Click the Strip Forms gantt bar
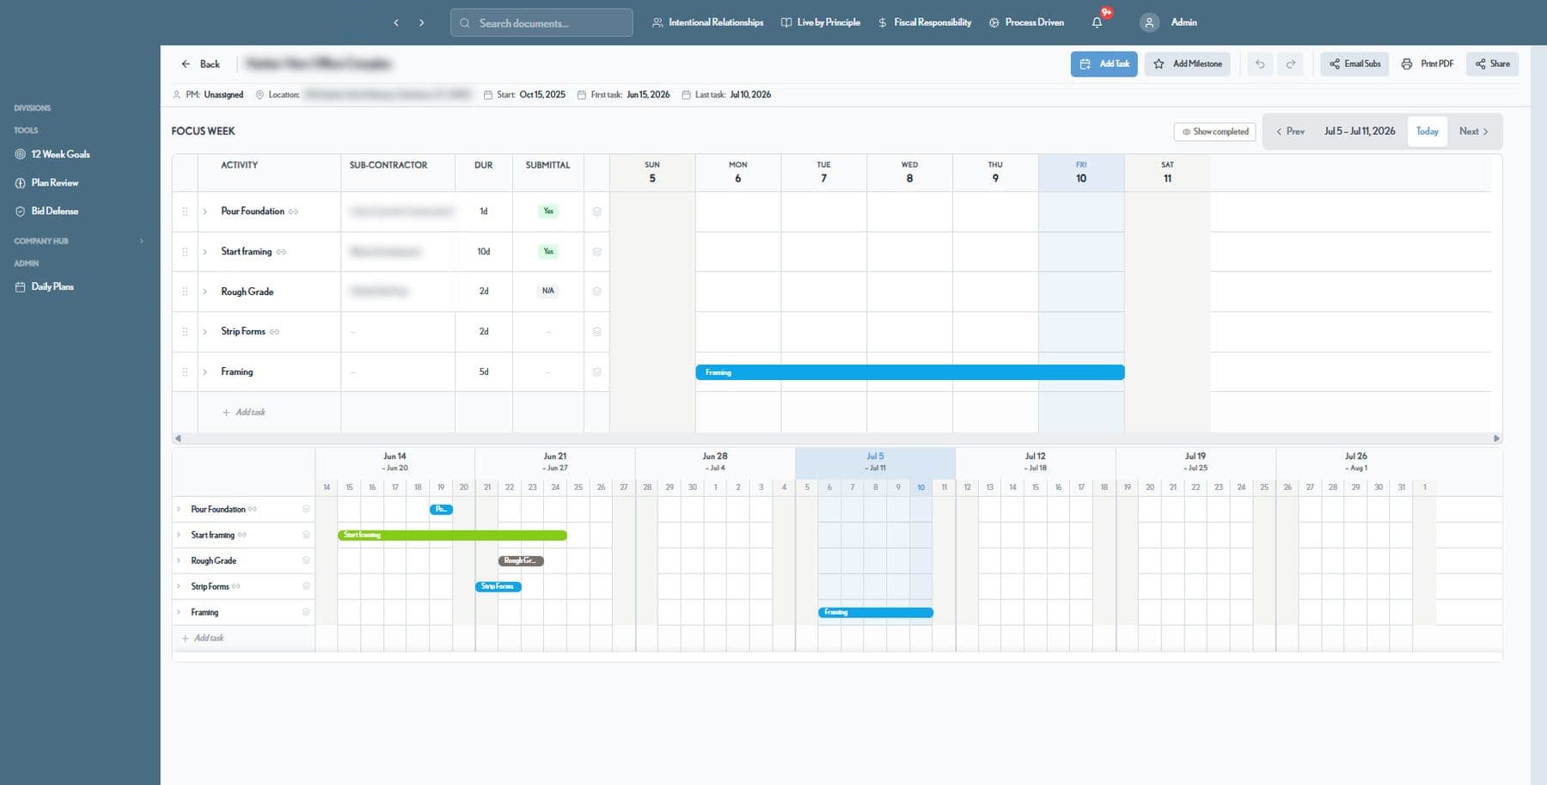 [498, 586]
